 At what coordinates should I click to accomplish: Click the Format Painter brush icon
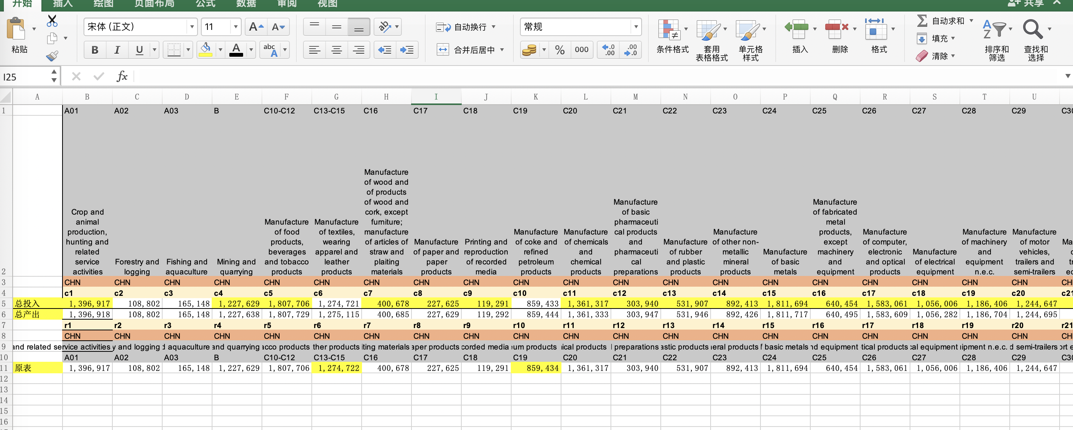tap(52, 56)
